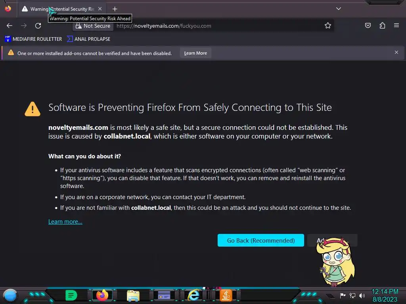Switch to Firefox in the taskbar

point(102,295)
